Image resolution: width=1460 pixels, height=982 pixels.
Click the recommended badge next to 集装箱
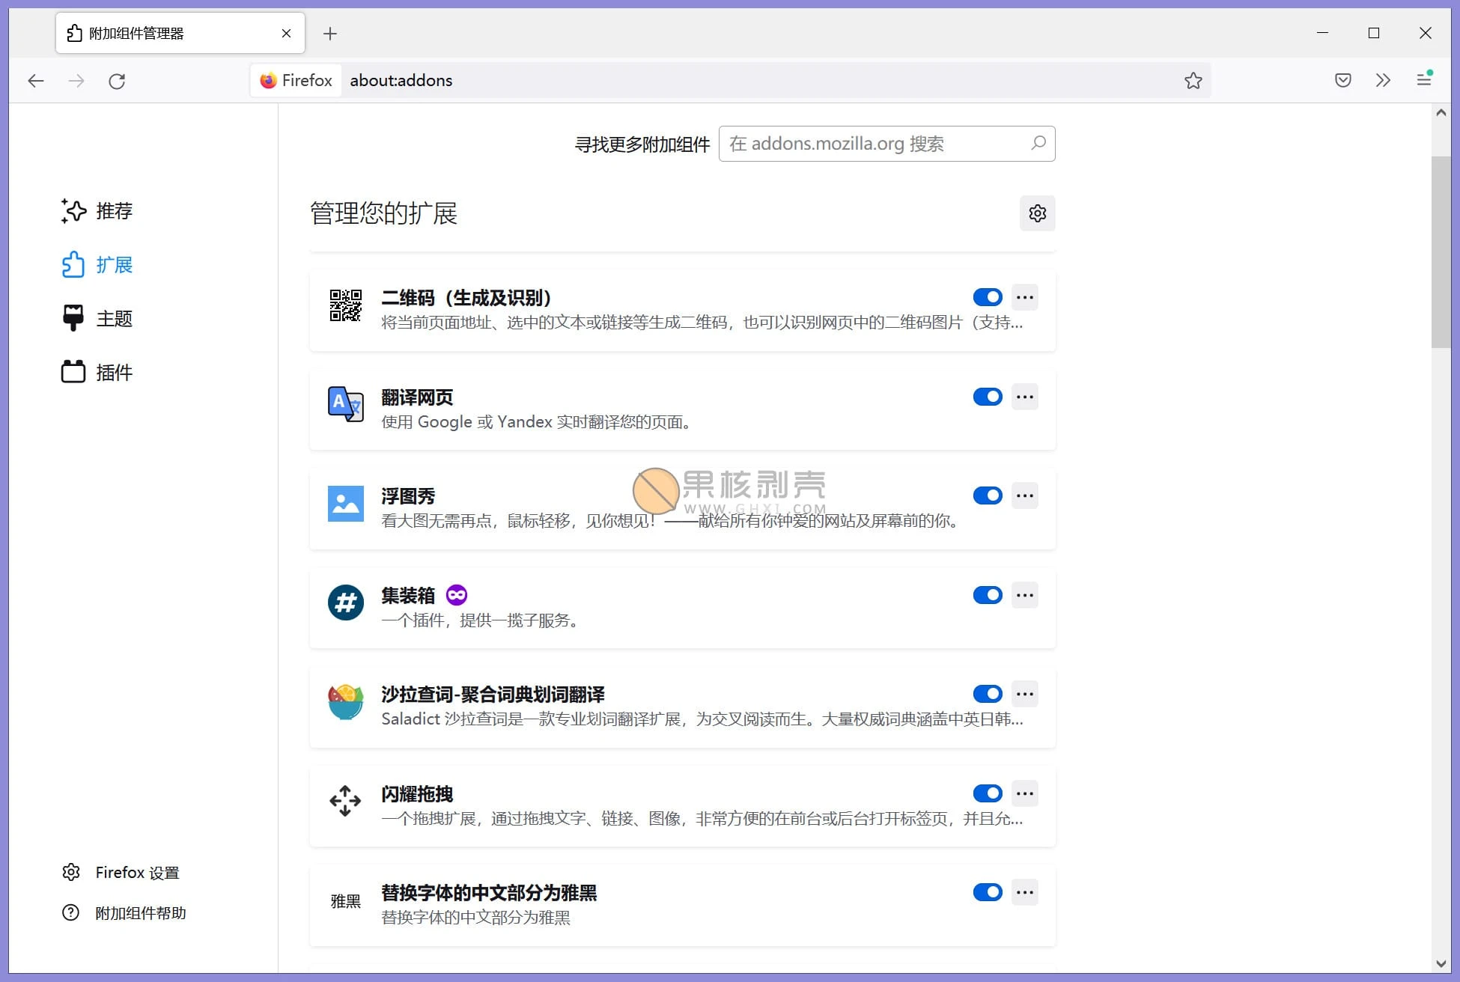pos(456,595)
